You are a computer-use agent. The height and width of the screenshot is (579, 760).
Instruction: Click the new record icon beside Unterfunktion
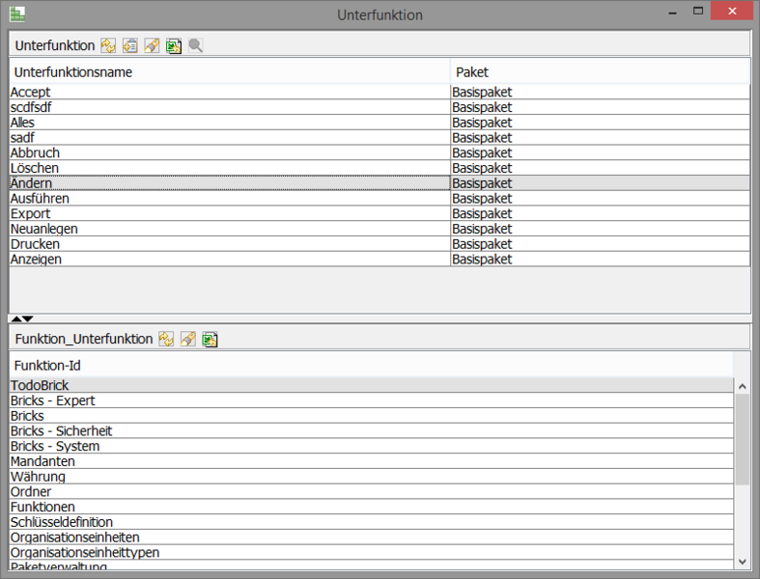tap(129, 45)
